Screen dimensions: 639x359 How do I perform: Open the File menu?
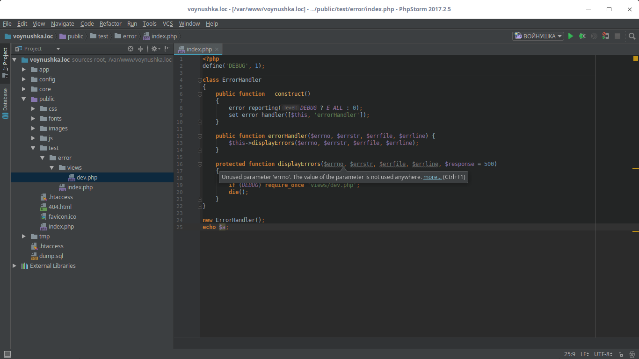(x=7, y=23)
